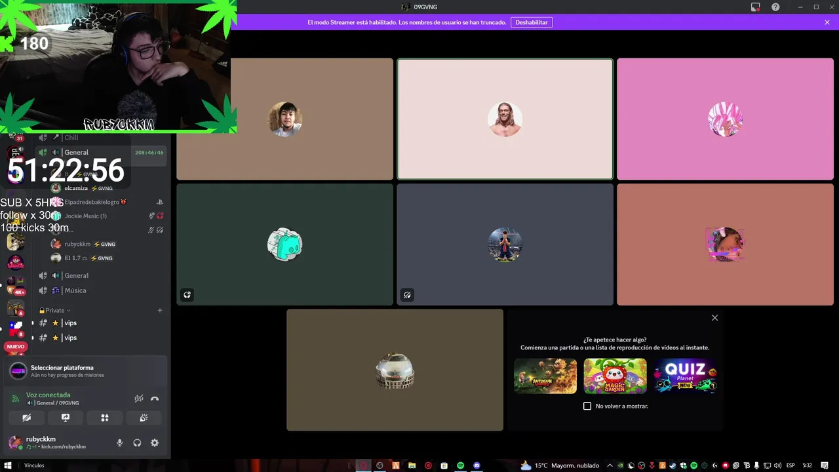Click user Elpadredebakielogro in voice list
Viewport: 839px width, 472px height.
108,202
